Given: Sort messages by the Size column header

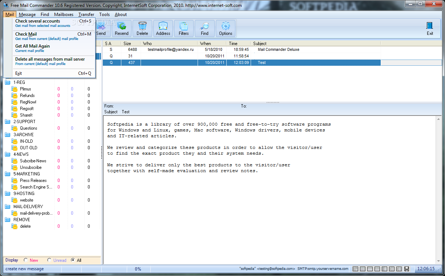Looking at the screenshot, I should tap(131, 44).
